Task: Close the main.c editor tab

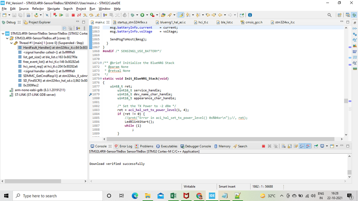Action: 108,22
